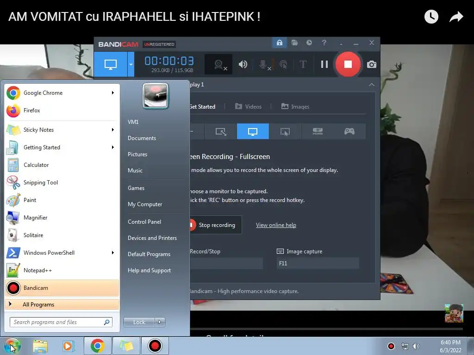
Task: Switch to Chrome taskbar button
Action: click(97, 346)
